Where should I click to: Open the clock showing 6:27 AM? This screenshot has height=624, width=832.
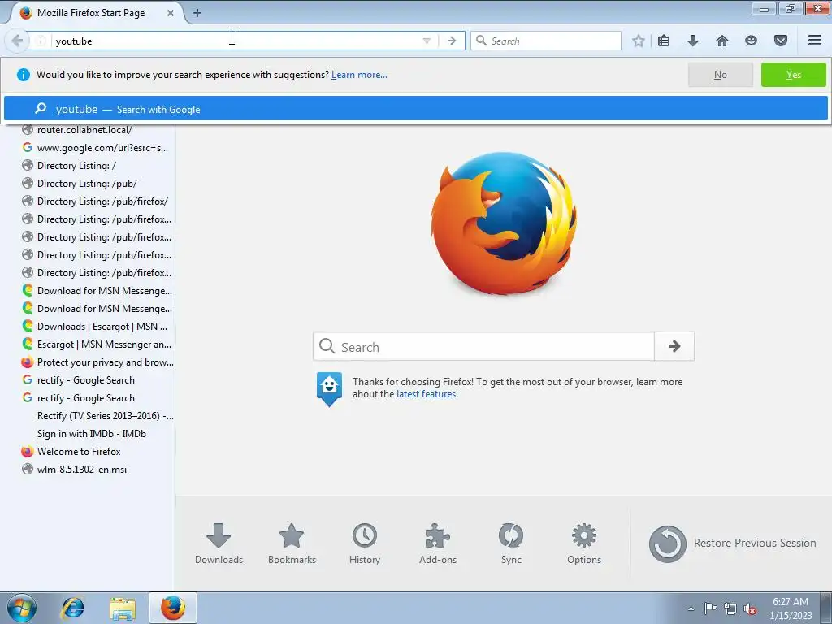791,609
